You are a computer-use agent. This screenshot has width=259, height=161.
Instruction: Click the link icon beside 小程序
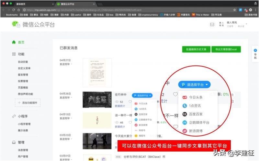point(14,116)
